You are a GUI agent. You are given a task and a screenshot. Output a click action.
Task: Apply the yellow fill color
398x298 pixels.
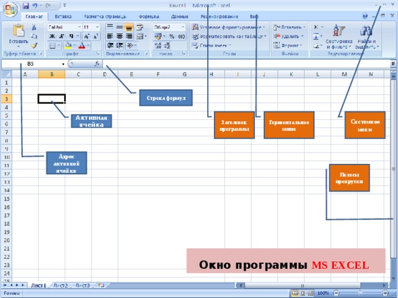coord(68,45)
